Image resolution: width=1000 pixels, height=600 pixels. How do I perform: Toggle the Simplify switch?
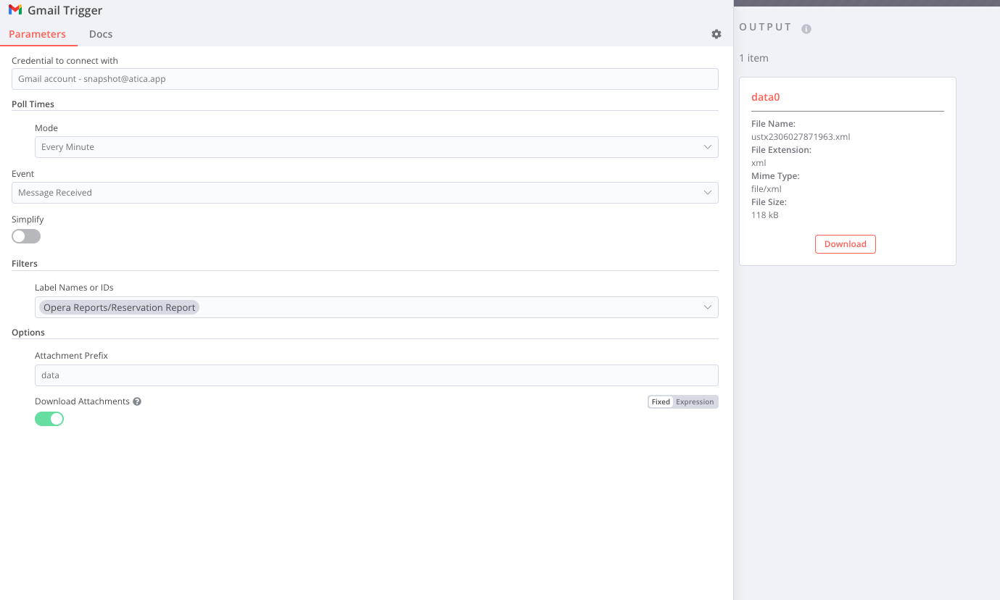pyautogui.click(x=26, y=236)
